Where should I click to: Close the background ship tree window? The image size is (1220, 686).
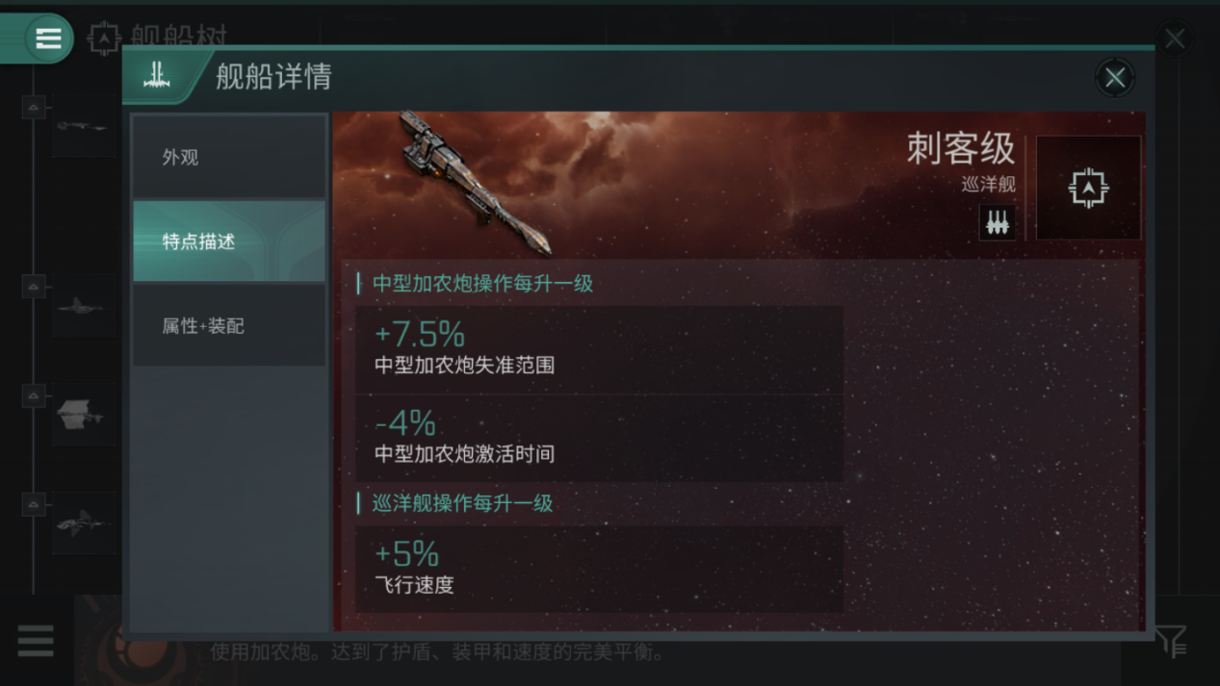point(1175,38)
